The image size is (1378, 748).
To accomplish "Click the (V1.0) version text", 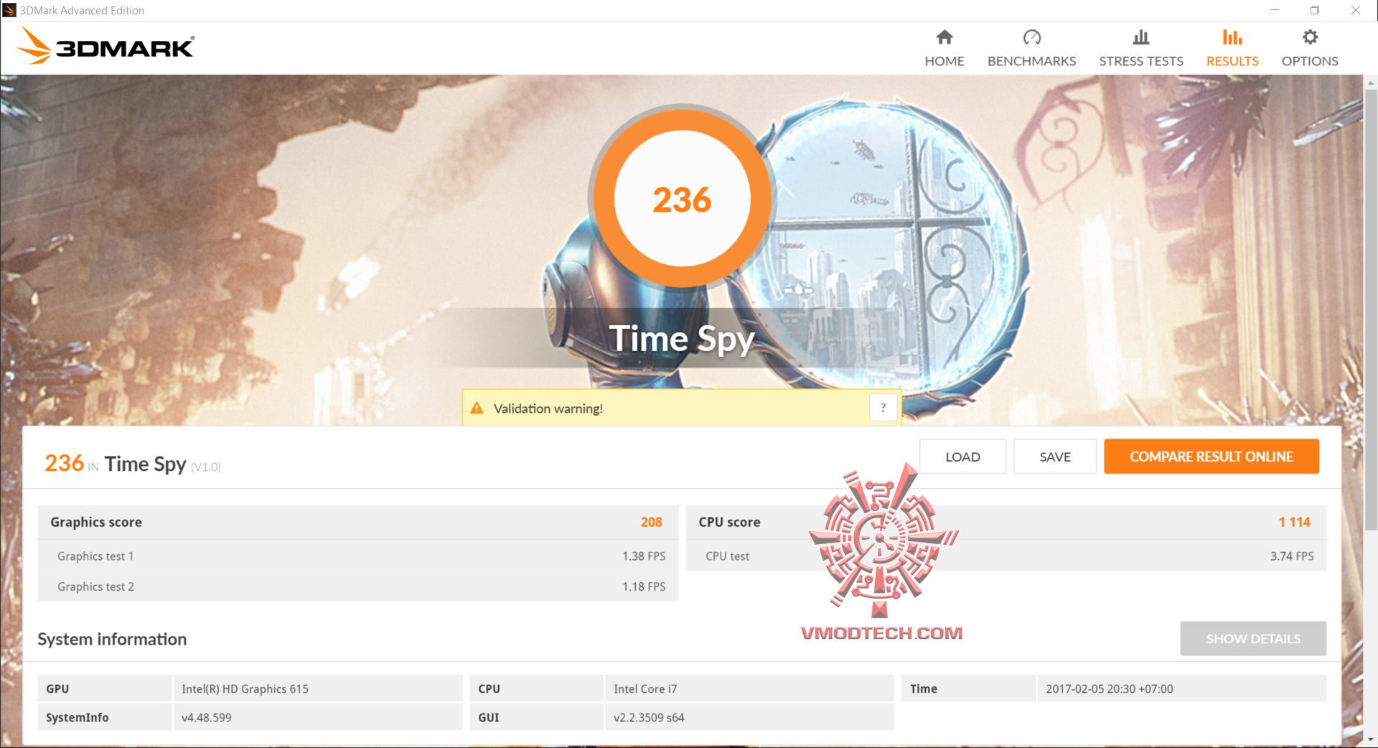I will 206,467.
